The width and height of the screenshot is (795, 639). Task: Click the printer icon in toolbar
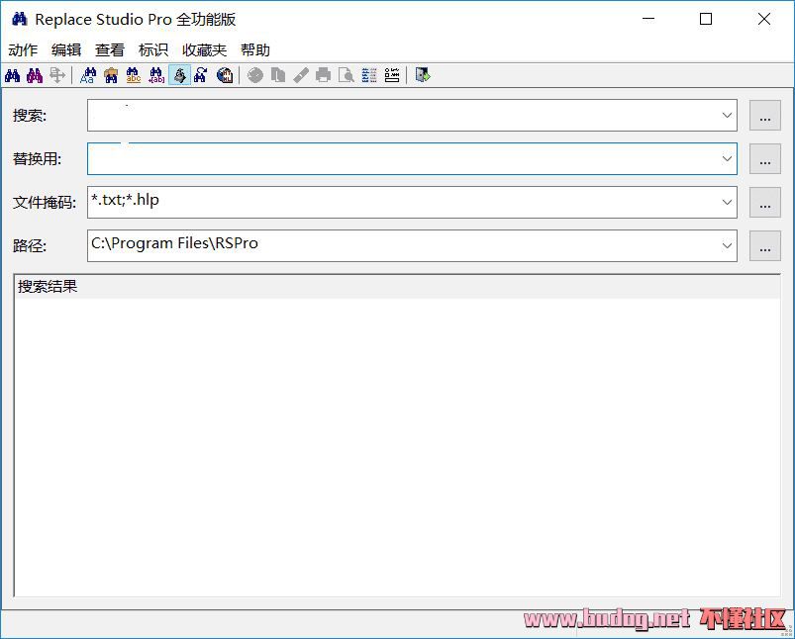[x=323, y=75]
